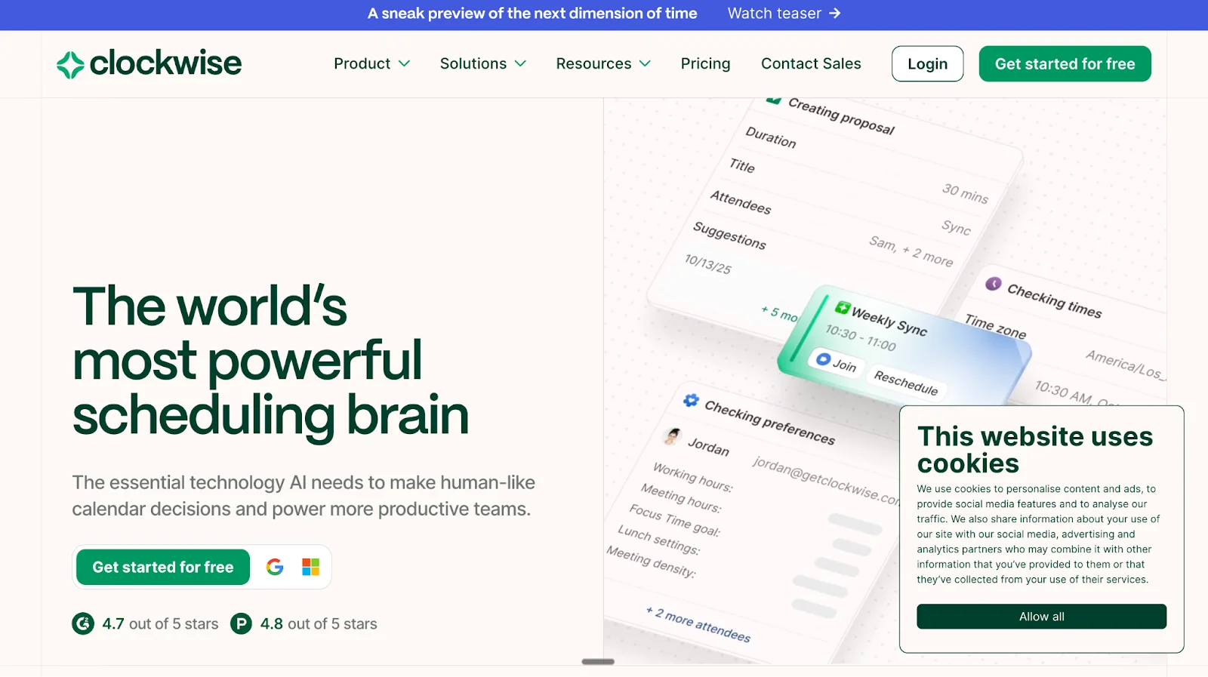Allow all cookies
The image size is (1208, 677).
pyautogui.click(x=1041, y=617)
